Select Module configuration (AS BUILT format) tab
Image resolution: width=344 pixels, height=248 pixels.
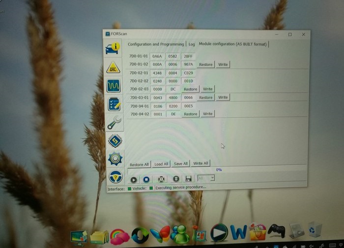click(x=233, y=44)
